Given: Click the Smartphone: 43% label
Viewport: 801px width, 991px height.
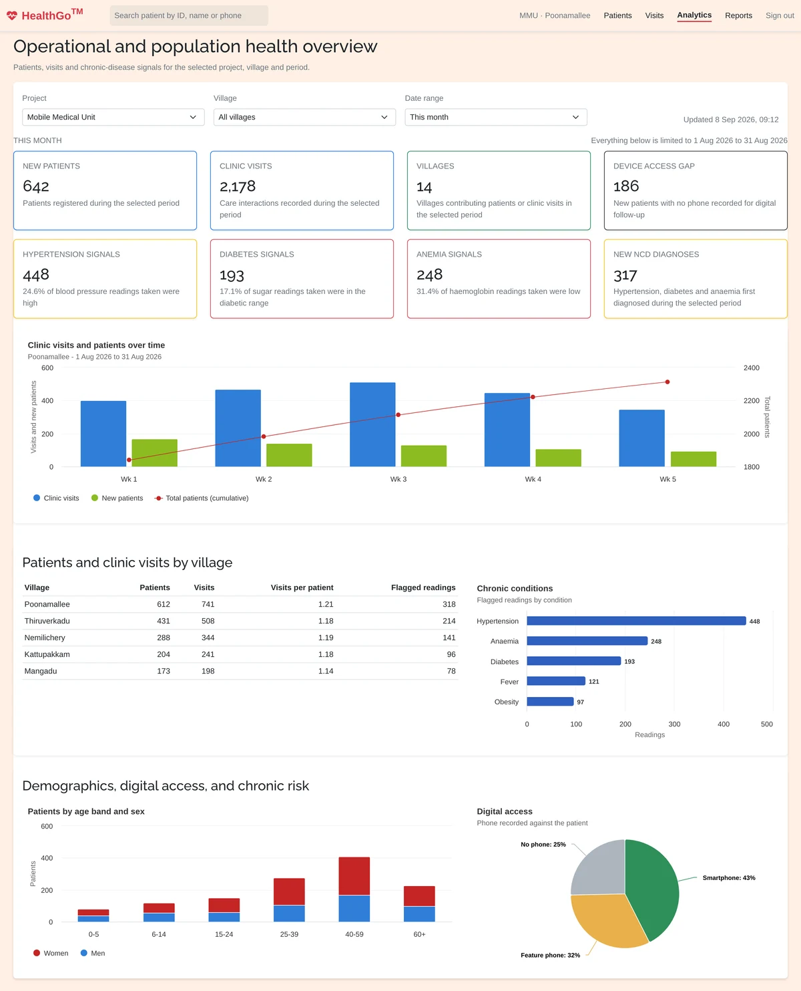Looking at the screenshot, I should click(x=729, y=878).
